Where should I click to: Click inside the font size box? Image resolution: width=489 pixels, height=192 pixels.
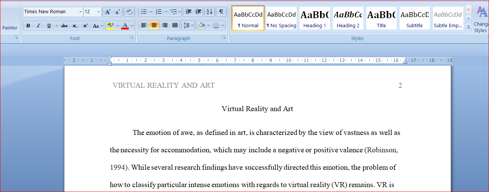(x=90, y=12)
